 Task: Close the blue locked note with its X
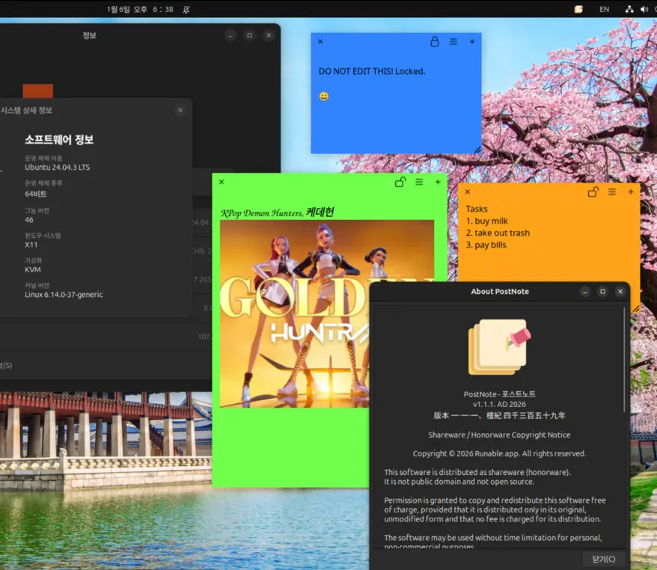320,42
